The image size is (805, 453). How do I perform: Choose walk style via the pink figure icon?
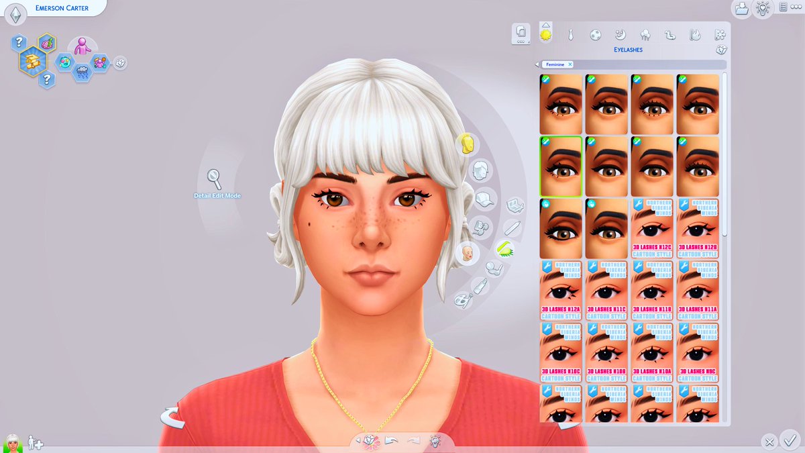[x=83, y=46]
